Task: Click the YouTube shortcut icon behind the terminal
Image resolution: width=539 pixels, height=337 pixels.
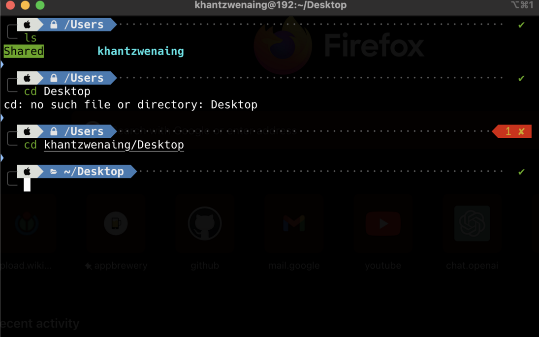Action: click(x=382, y=224)
